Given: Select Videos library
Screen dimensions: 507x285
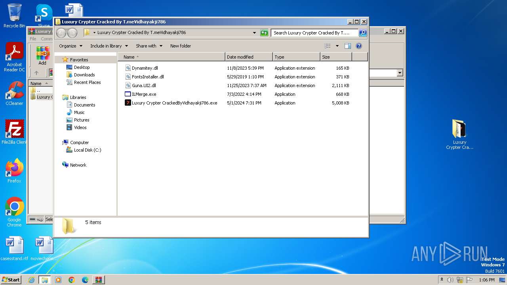Looking at the screenshot, I should 80,127.
